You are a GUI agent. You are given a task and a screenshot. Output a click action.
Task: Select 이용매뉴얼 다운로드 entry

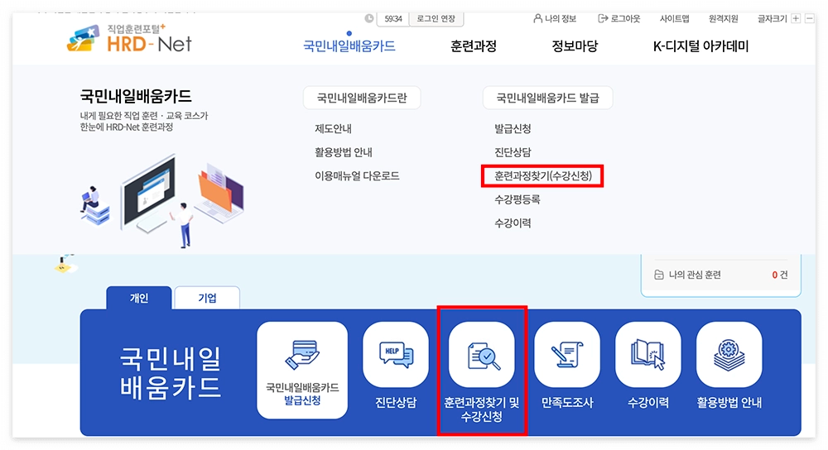point(357,175)
